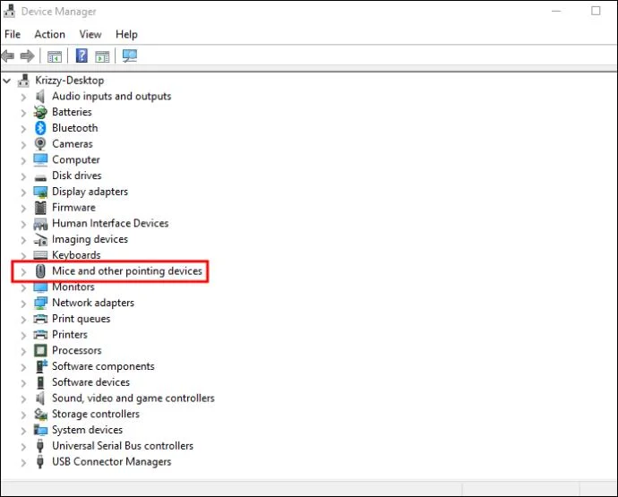Image resolution: width=618 pixels, height=497 pixels.
Task: Click the Imaging devices icon
Action: point(40,240)
